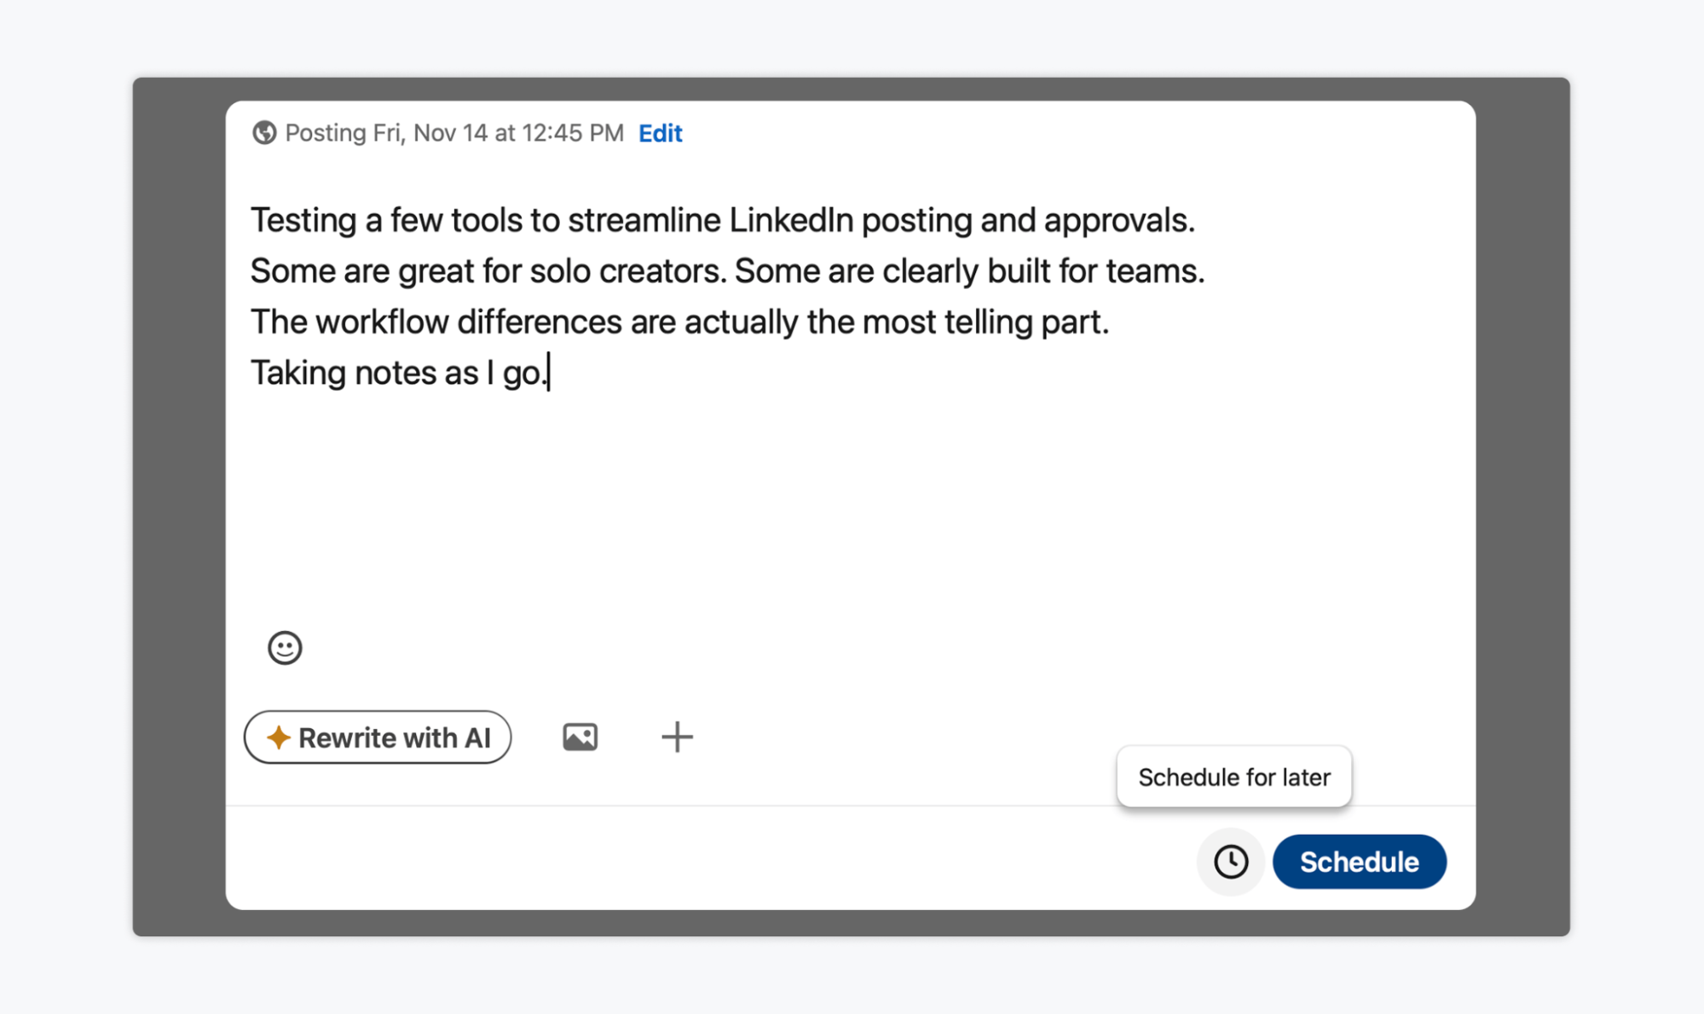1704x1014 pixels.
Task: Place cursor in first line about LinkedIn posting
Action: pyautogui.click(x=721, y=221)
